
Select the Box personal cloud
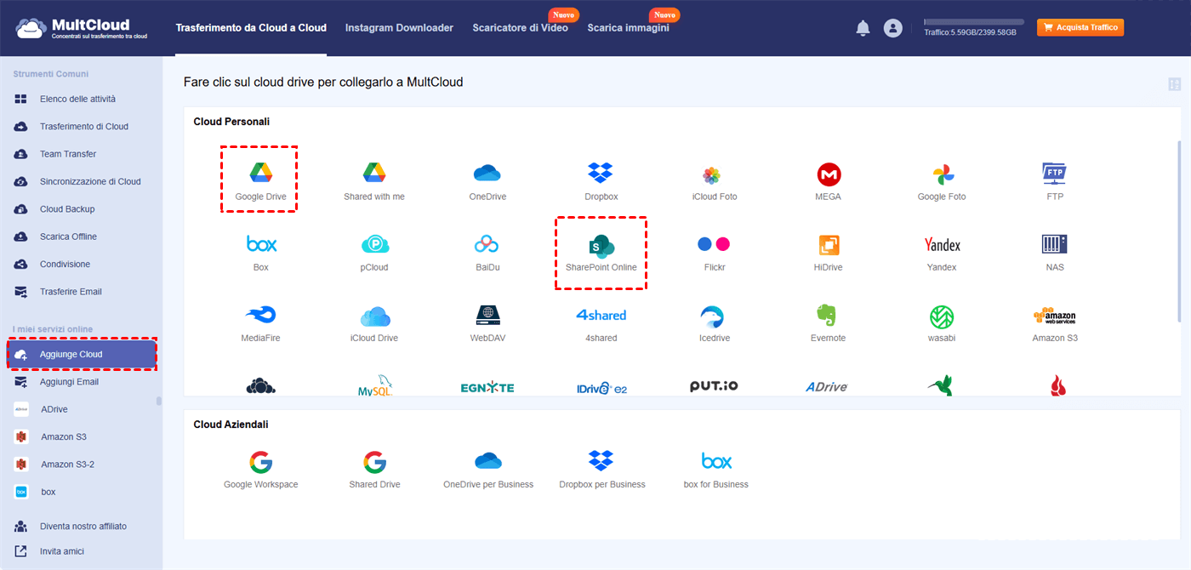[x=261, y=244]
